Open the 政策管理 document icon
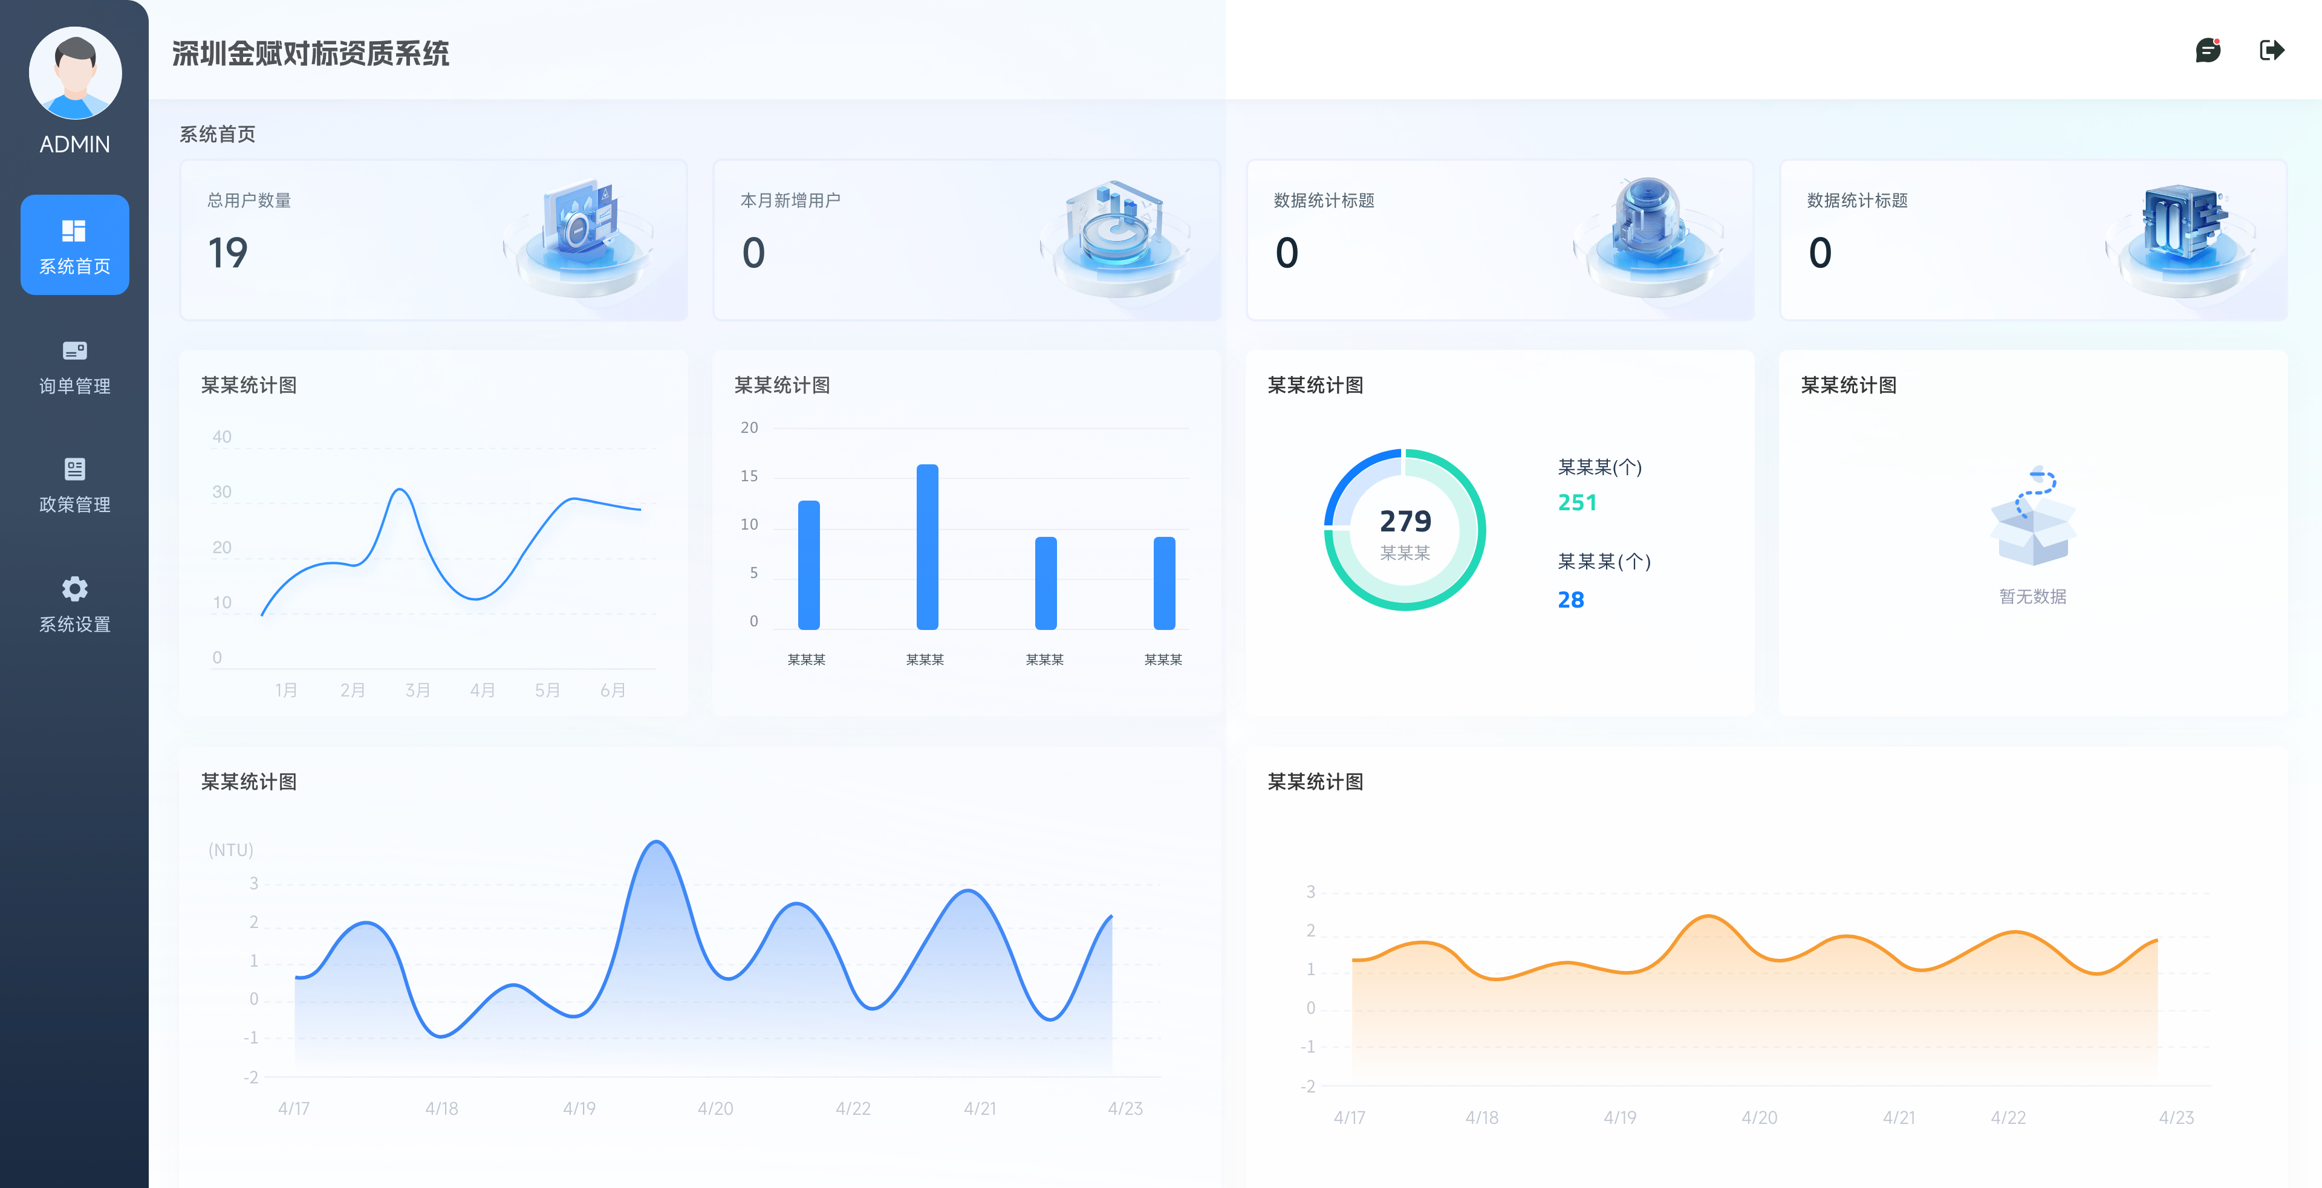The width and height of the screenshot is (2322, 1188). 74,469
